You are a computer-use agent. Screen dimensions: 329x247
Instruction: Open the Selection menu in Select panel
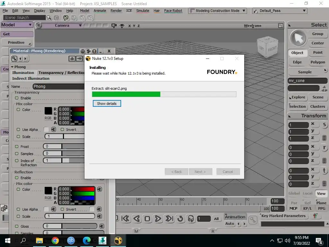pos(298,106)
